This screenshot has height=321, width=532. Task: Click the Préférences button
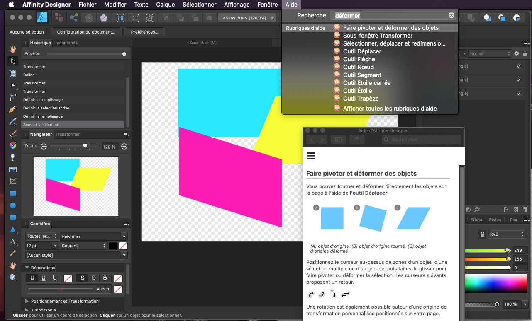pos(144,32)
